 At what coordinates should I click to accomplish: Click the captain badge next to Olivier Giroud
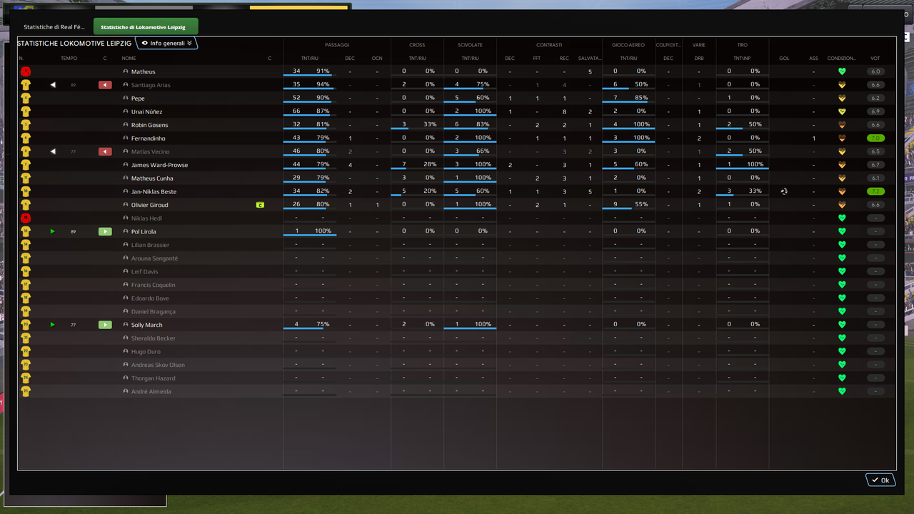click(261, 205)
